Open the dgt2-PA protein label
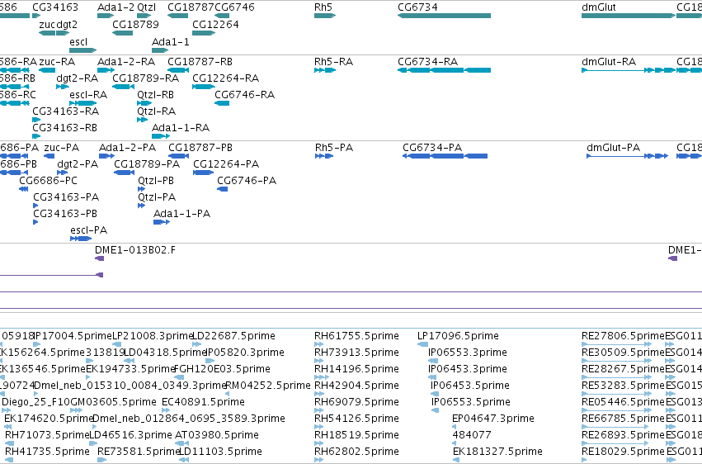Screen dimensions: 702x464 tap(78, 164)
